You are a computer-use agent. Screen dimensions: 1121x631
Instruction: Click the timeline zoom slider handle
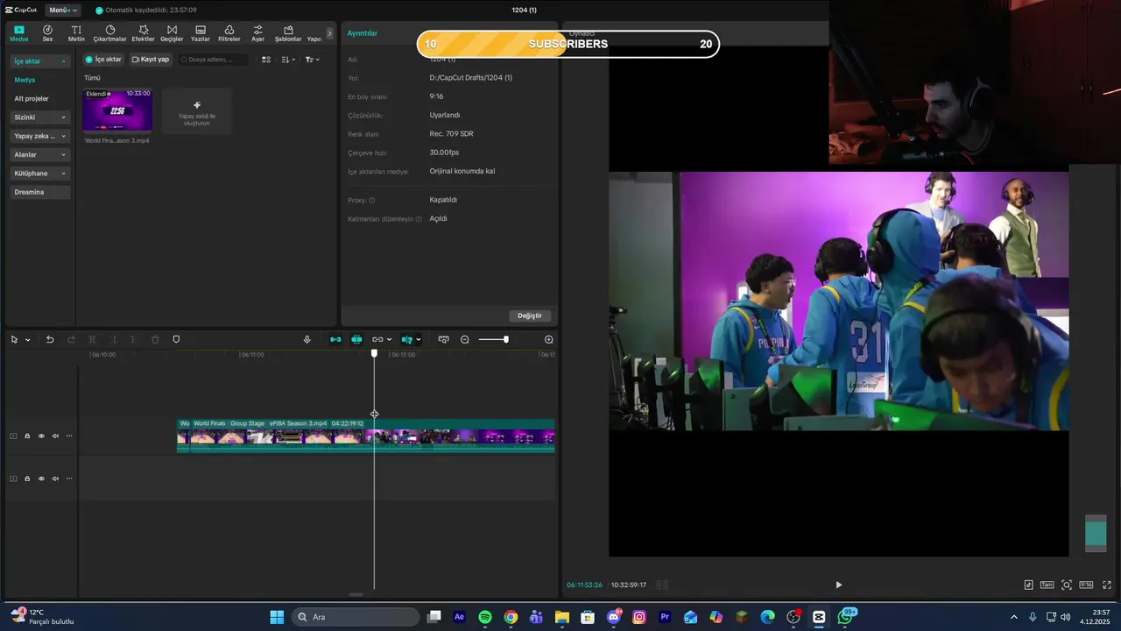(x=505, y=339)
